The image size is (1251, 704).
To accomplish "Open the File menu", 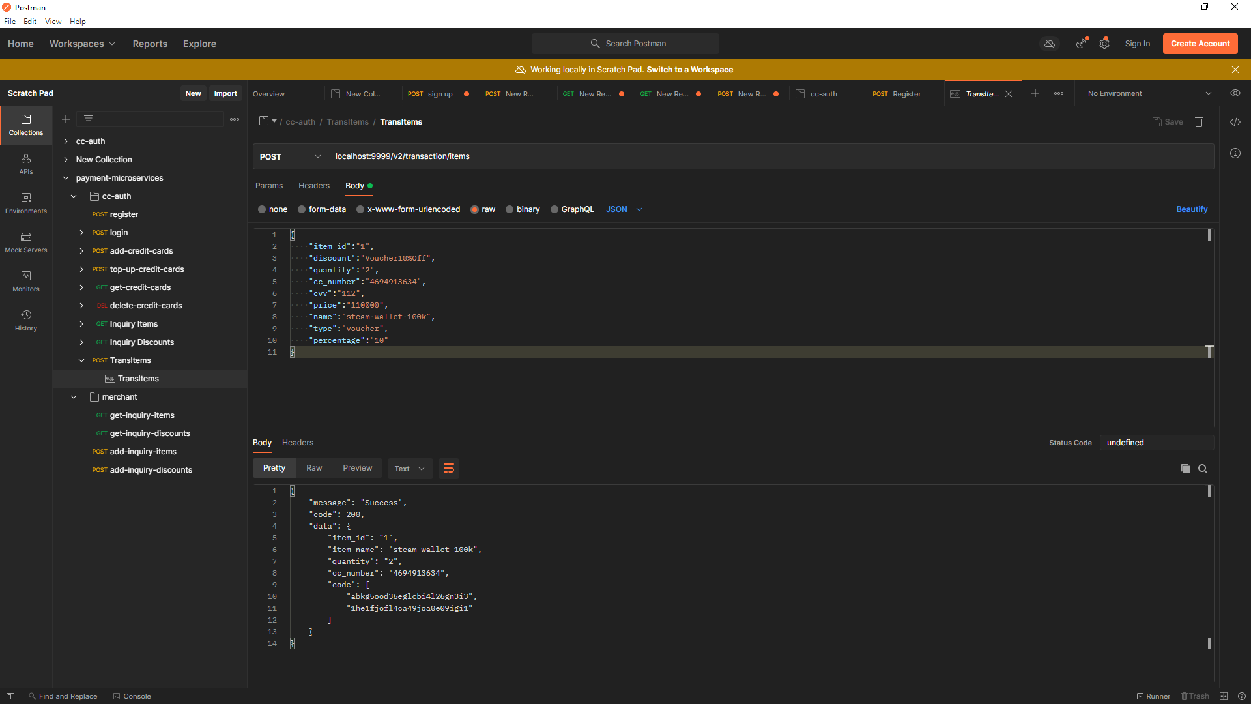I will point(10,22).
